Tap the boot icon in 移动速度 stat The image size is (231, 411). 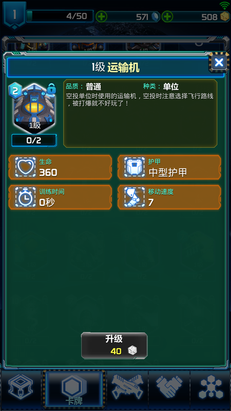tap(134, 197)
